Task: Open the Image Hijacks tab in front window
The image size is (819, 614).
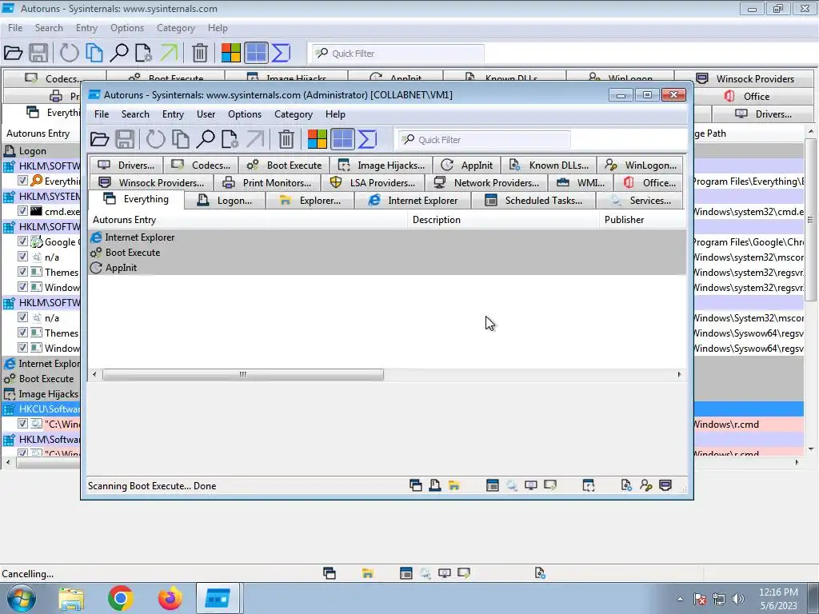Action: pos(382,165)
